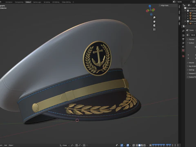Viewport: 196px width, 147px height.
Task: Toggle viewport gizmos display
Action: 122,145
